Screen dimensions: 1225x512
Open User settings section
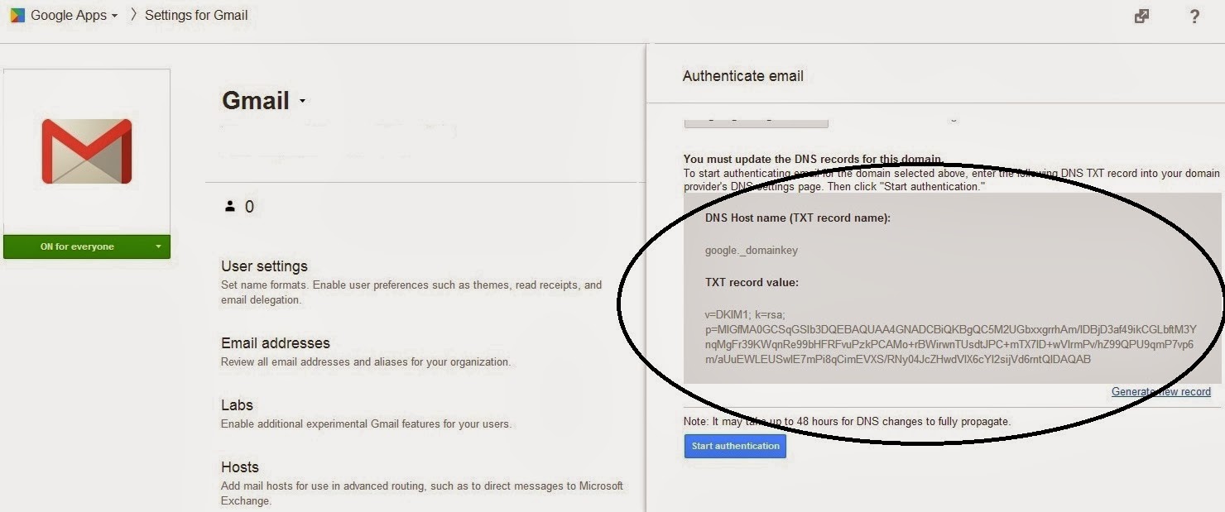coord(264,266)
